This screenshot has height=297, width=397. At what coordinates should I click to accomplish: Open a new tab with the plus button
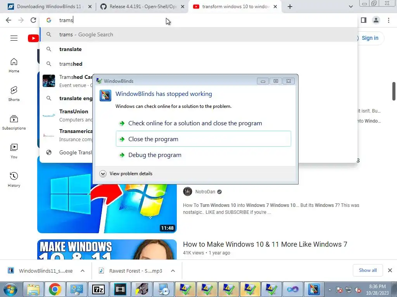tap(290, 7)
